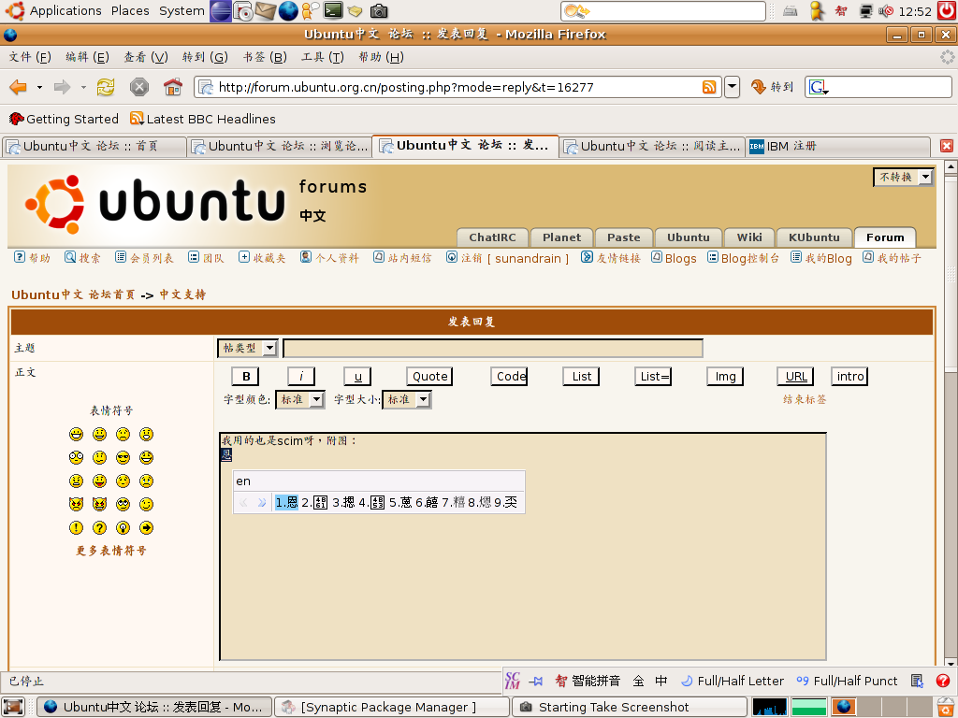The height and width of the screenshot is (718, 958).
Task: Click the Stop loading icon
Action: point(139,87)
